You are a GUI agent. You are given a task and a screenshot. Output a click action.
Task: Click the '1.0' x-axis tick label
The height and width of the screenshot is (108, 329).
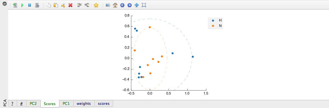(x=187, y=93)
